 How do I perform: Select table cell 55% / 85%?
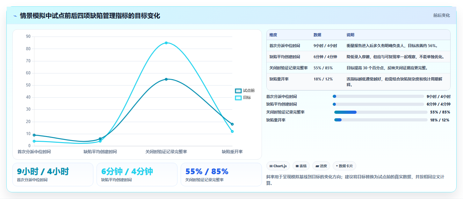coord(323,68)
